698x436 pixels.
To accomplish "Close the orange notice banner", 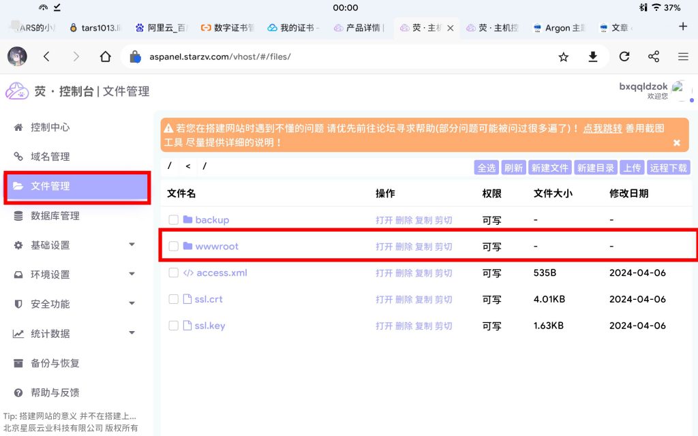I will pyautogui.click(x=676, y=142).
